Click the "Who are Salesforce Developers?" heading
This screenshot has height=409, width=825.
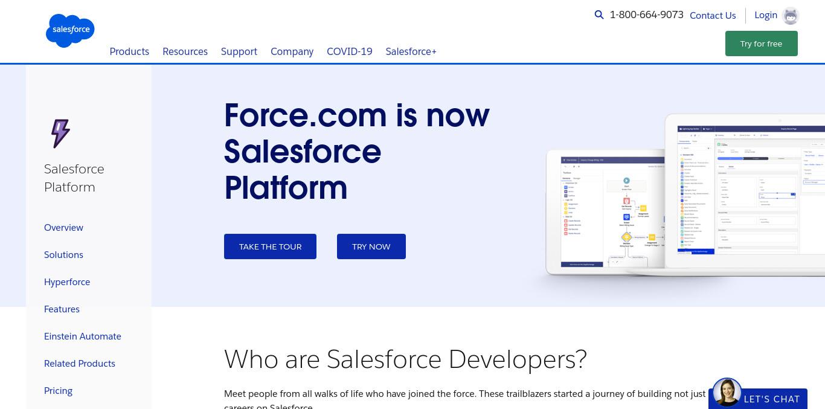pyautogui.click(x=405, y=359)
